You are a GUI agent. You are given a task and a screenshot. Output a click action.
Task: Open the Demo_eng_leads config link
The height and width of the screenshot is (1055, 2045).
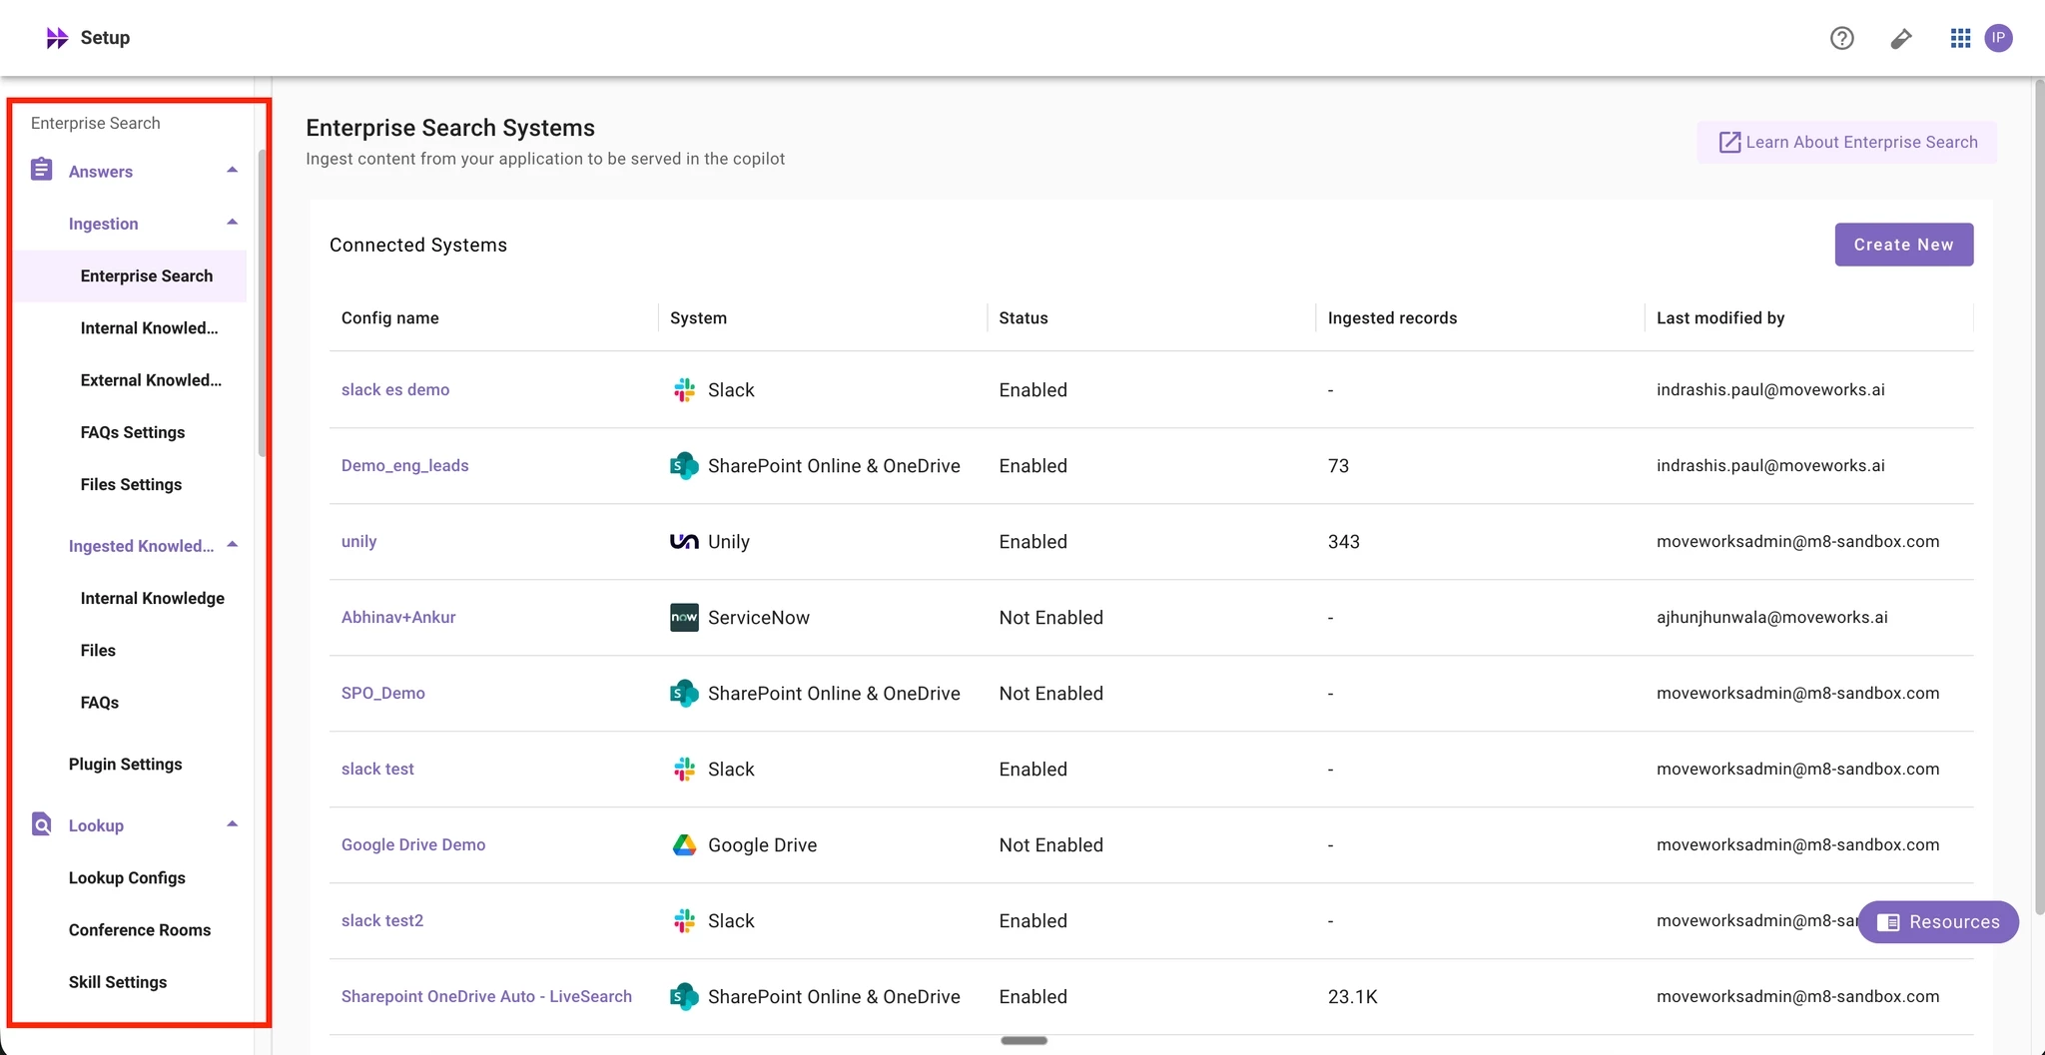click(x=404, y=465)
